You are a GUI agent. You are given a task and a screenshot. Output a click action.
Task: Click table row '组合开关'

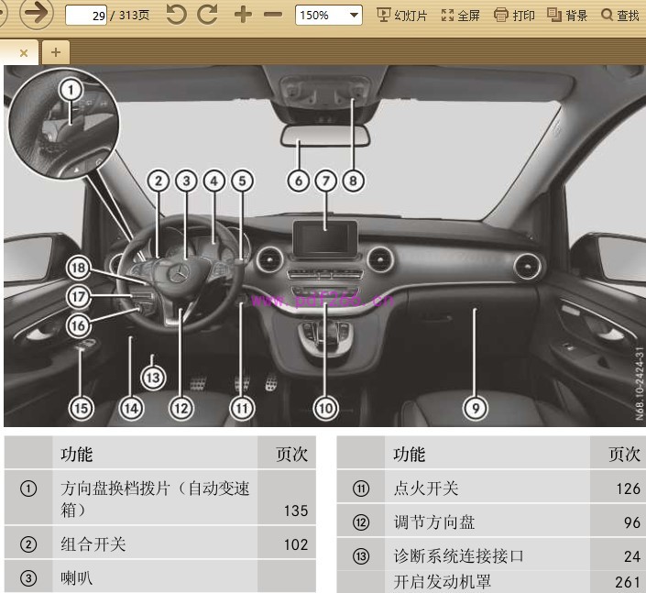tap(159, 544)
